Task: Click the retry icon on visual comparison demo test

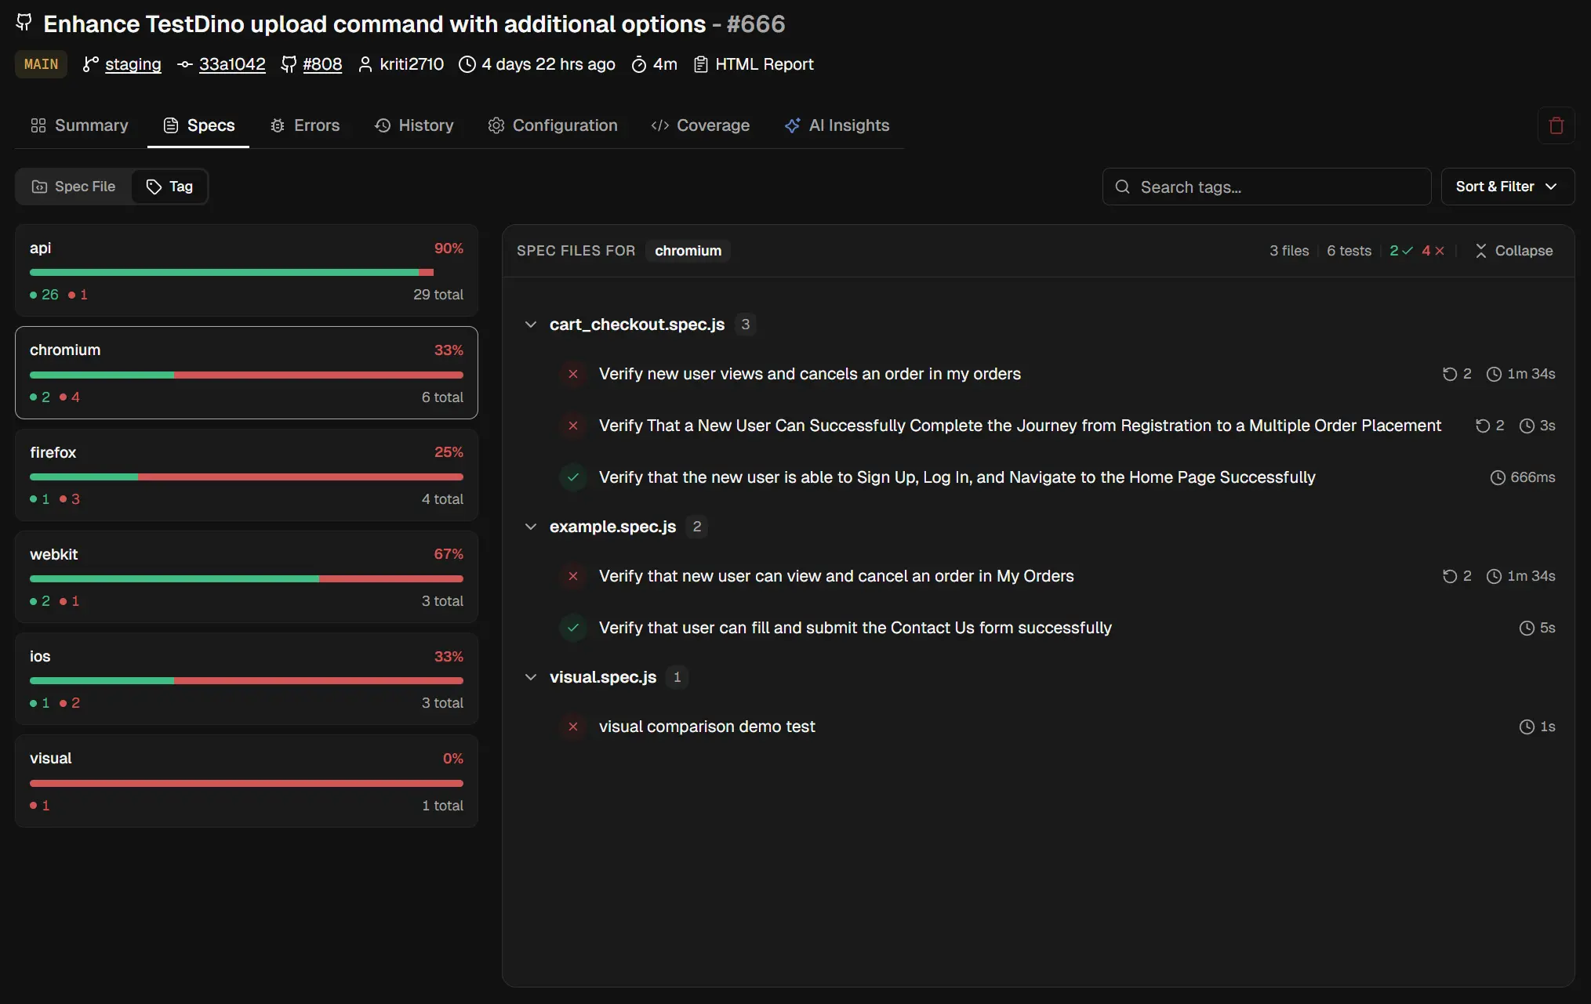Action: [x=1526, y=727]
